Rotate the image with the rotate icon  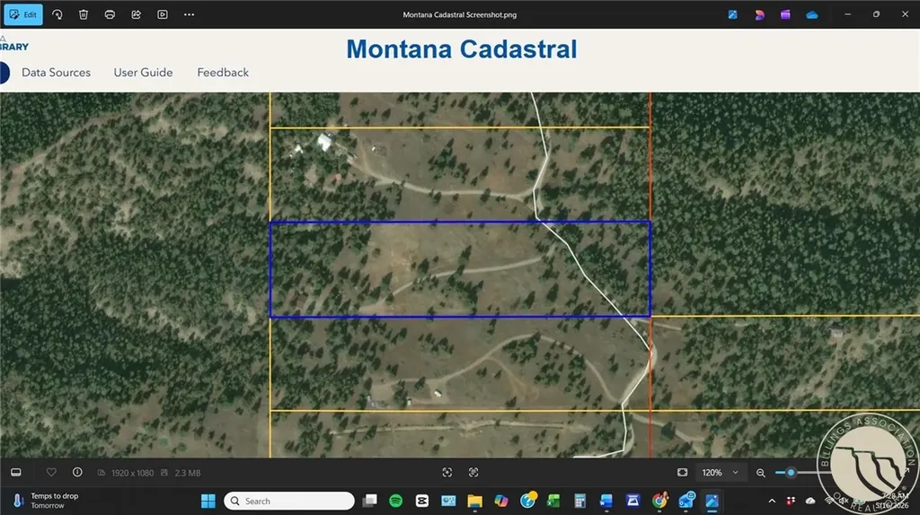pyautogui.click(x=57, y=14)
